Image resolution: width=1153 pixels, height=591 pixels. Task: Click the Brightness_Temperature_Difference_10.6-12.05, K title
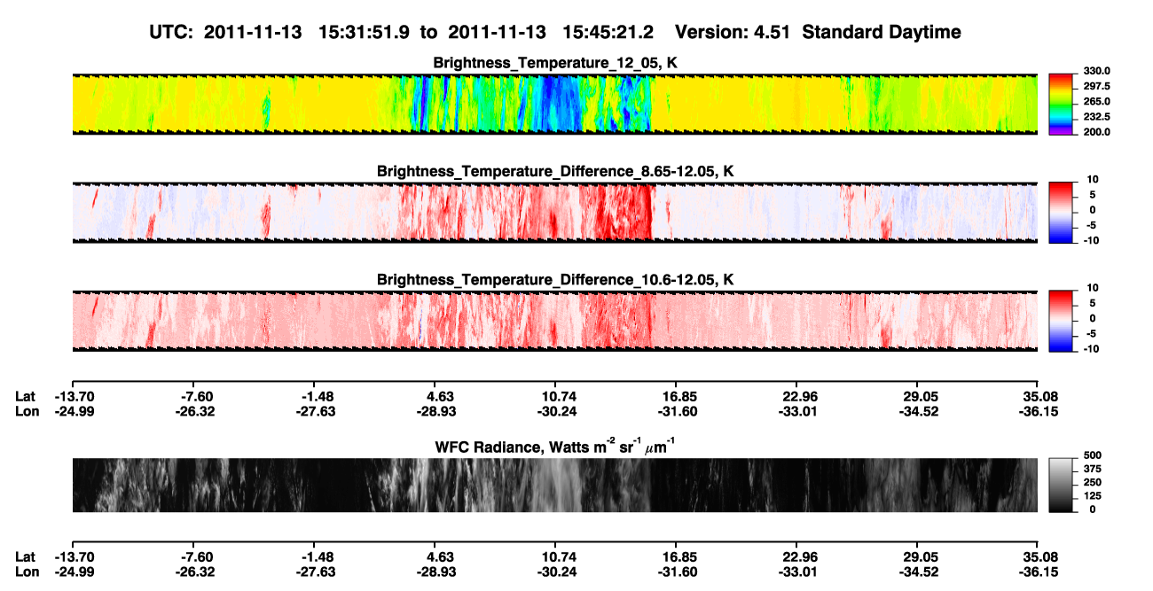click(x=555, y=280)
